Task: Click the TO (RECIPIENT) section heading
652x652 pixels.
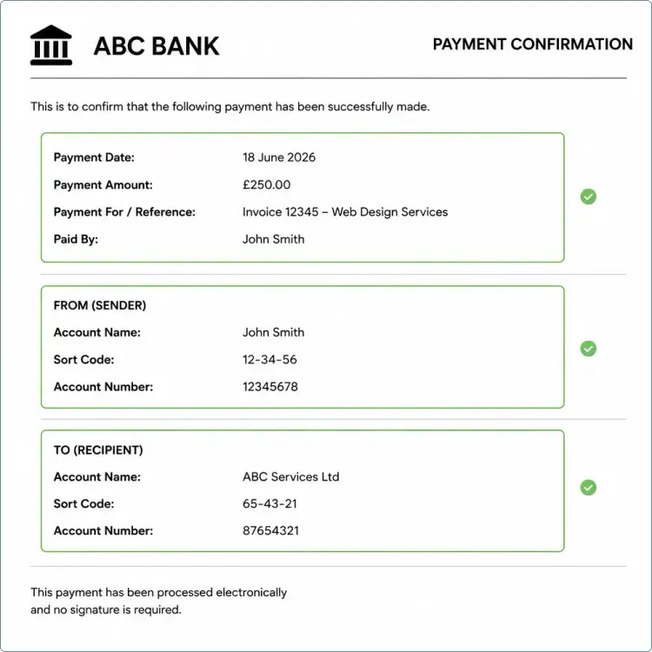Action: [98, 450]
